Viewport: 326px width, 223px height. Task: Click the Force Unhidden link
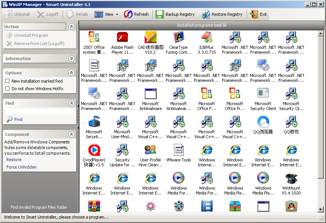pos(21,167)
